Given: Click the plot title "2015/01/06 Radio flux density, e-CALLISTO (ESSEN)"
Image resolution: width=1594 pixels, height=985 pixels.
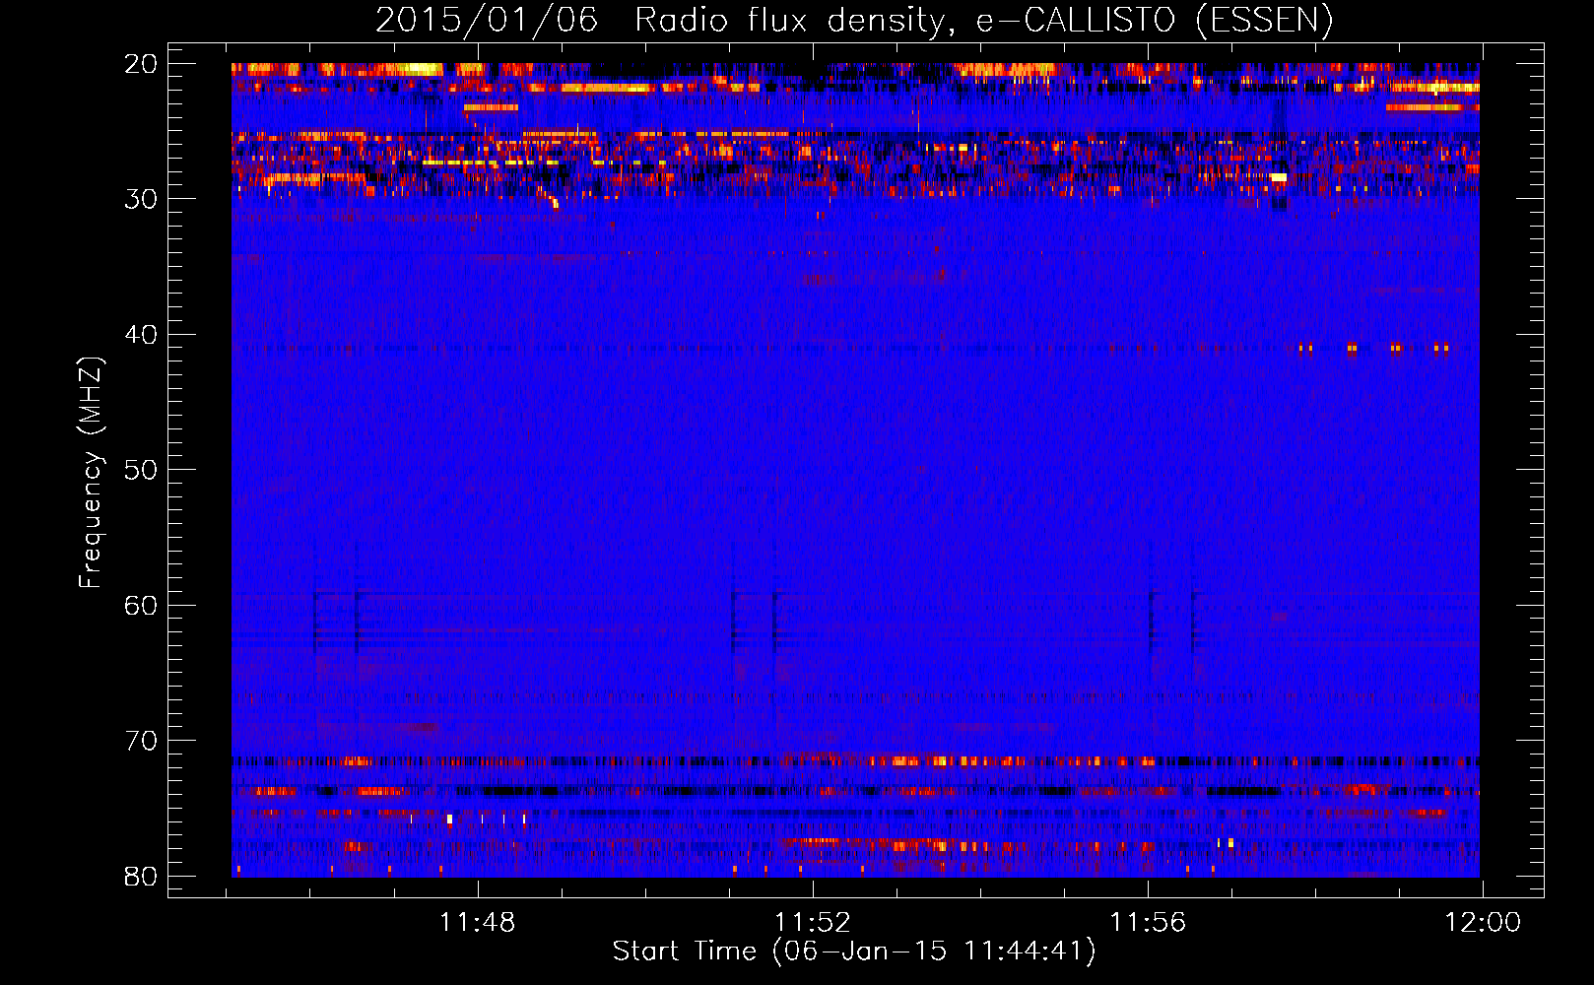Looking at the screenshot, I should pyautogui.click(x=854, y=21).
